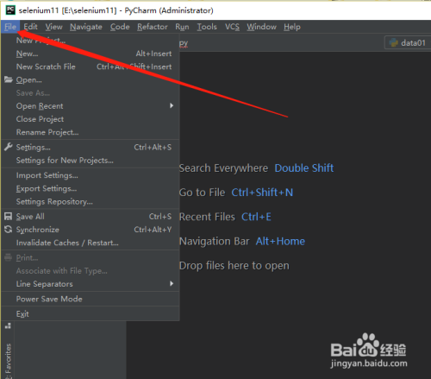Viewport: 431px width, 379px height.
Task: Choose Save All entry
Action: point(91,217)
